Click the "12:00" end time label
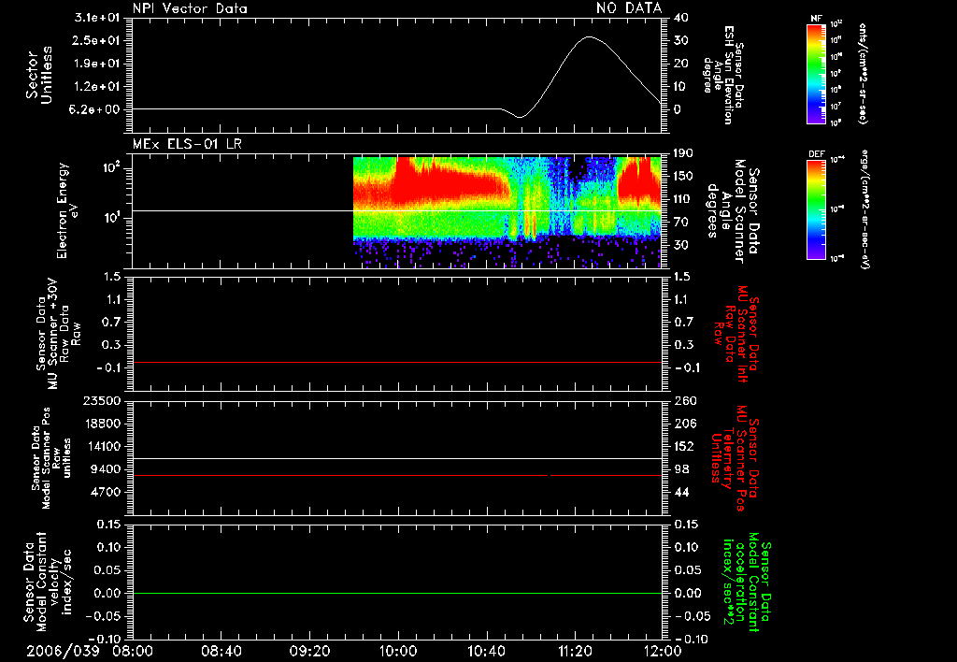The image size is (957, 662). pos(663,651)
